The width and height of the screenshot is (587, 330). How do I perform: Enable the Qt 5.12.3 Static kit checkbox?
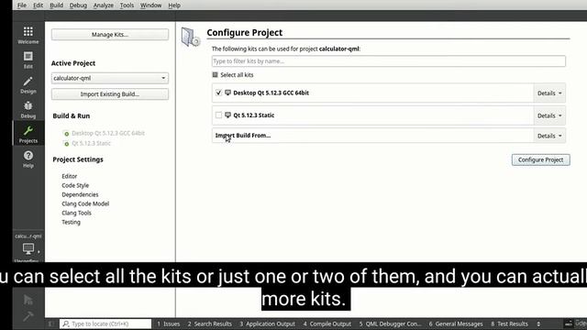click(218, 115)
